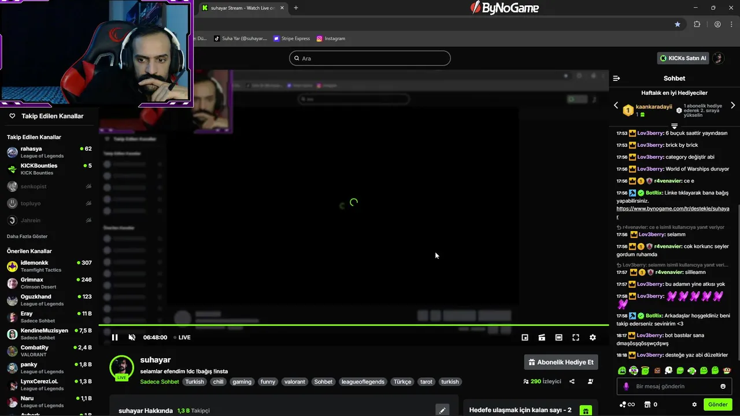
Task: Click the KICKs Satın Al button
Action: tap(683, 58)
